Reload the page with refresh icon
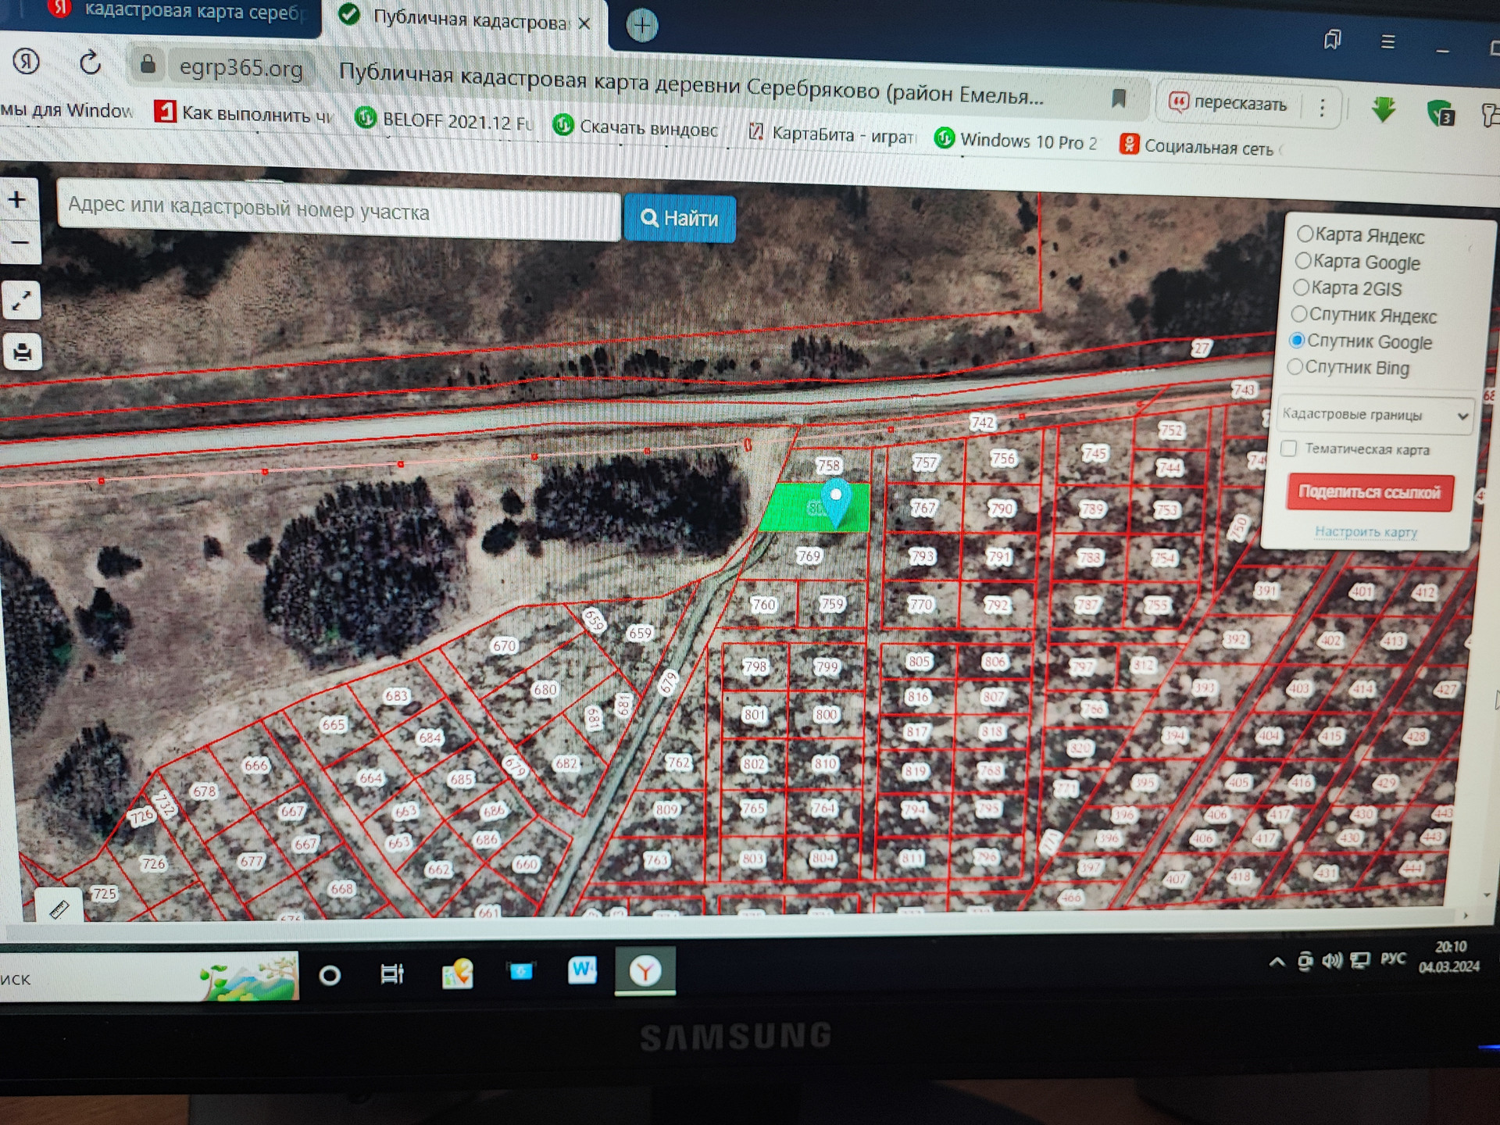Image resolution: width=1500 pixels, height=1125 pixels. [x=91, y=62]
